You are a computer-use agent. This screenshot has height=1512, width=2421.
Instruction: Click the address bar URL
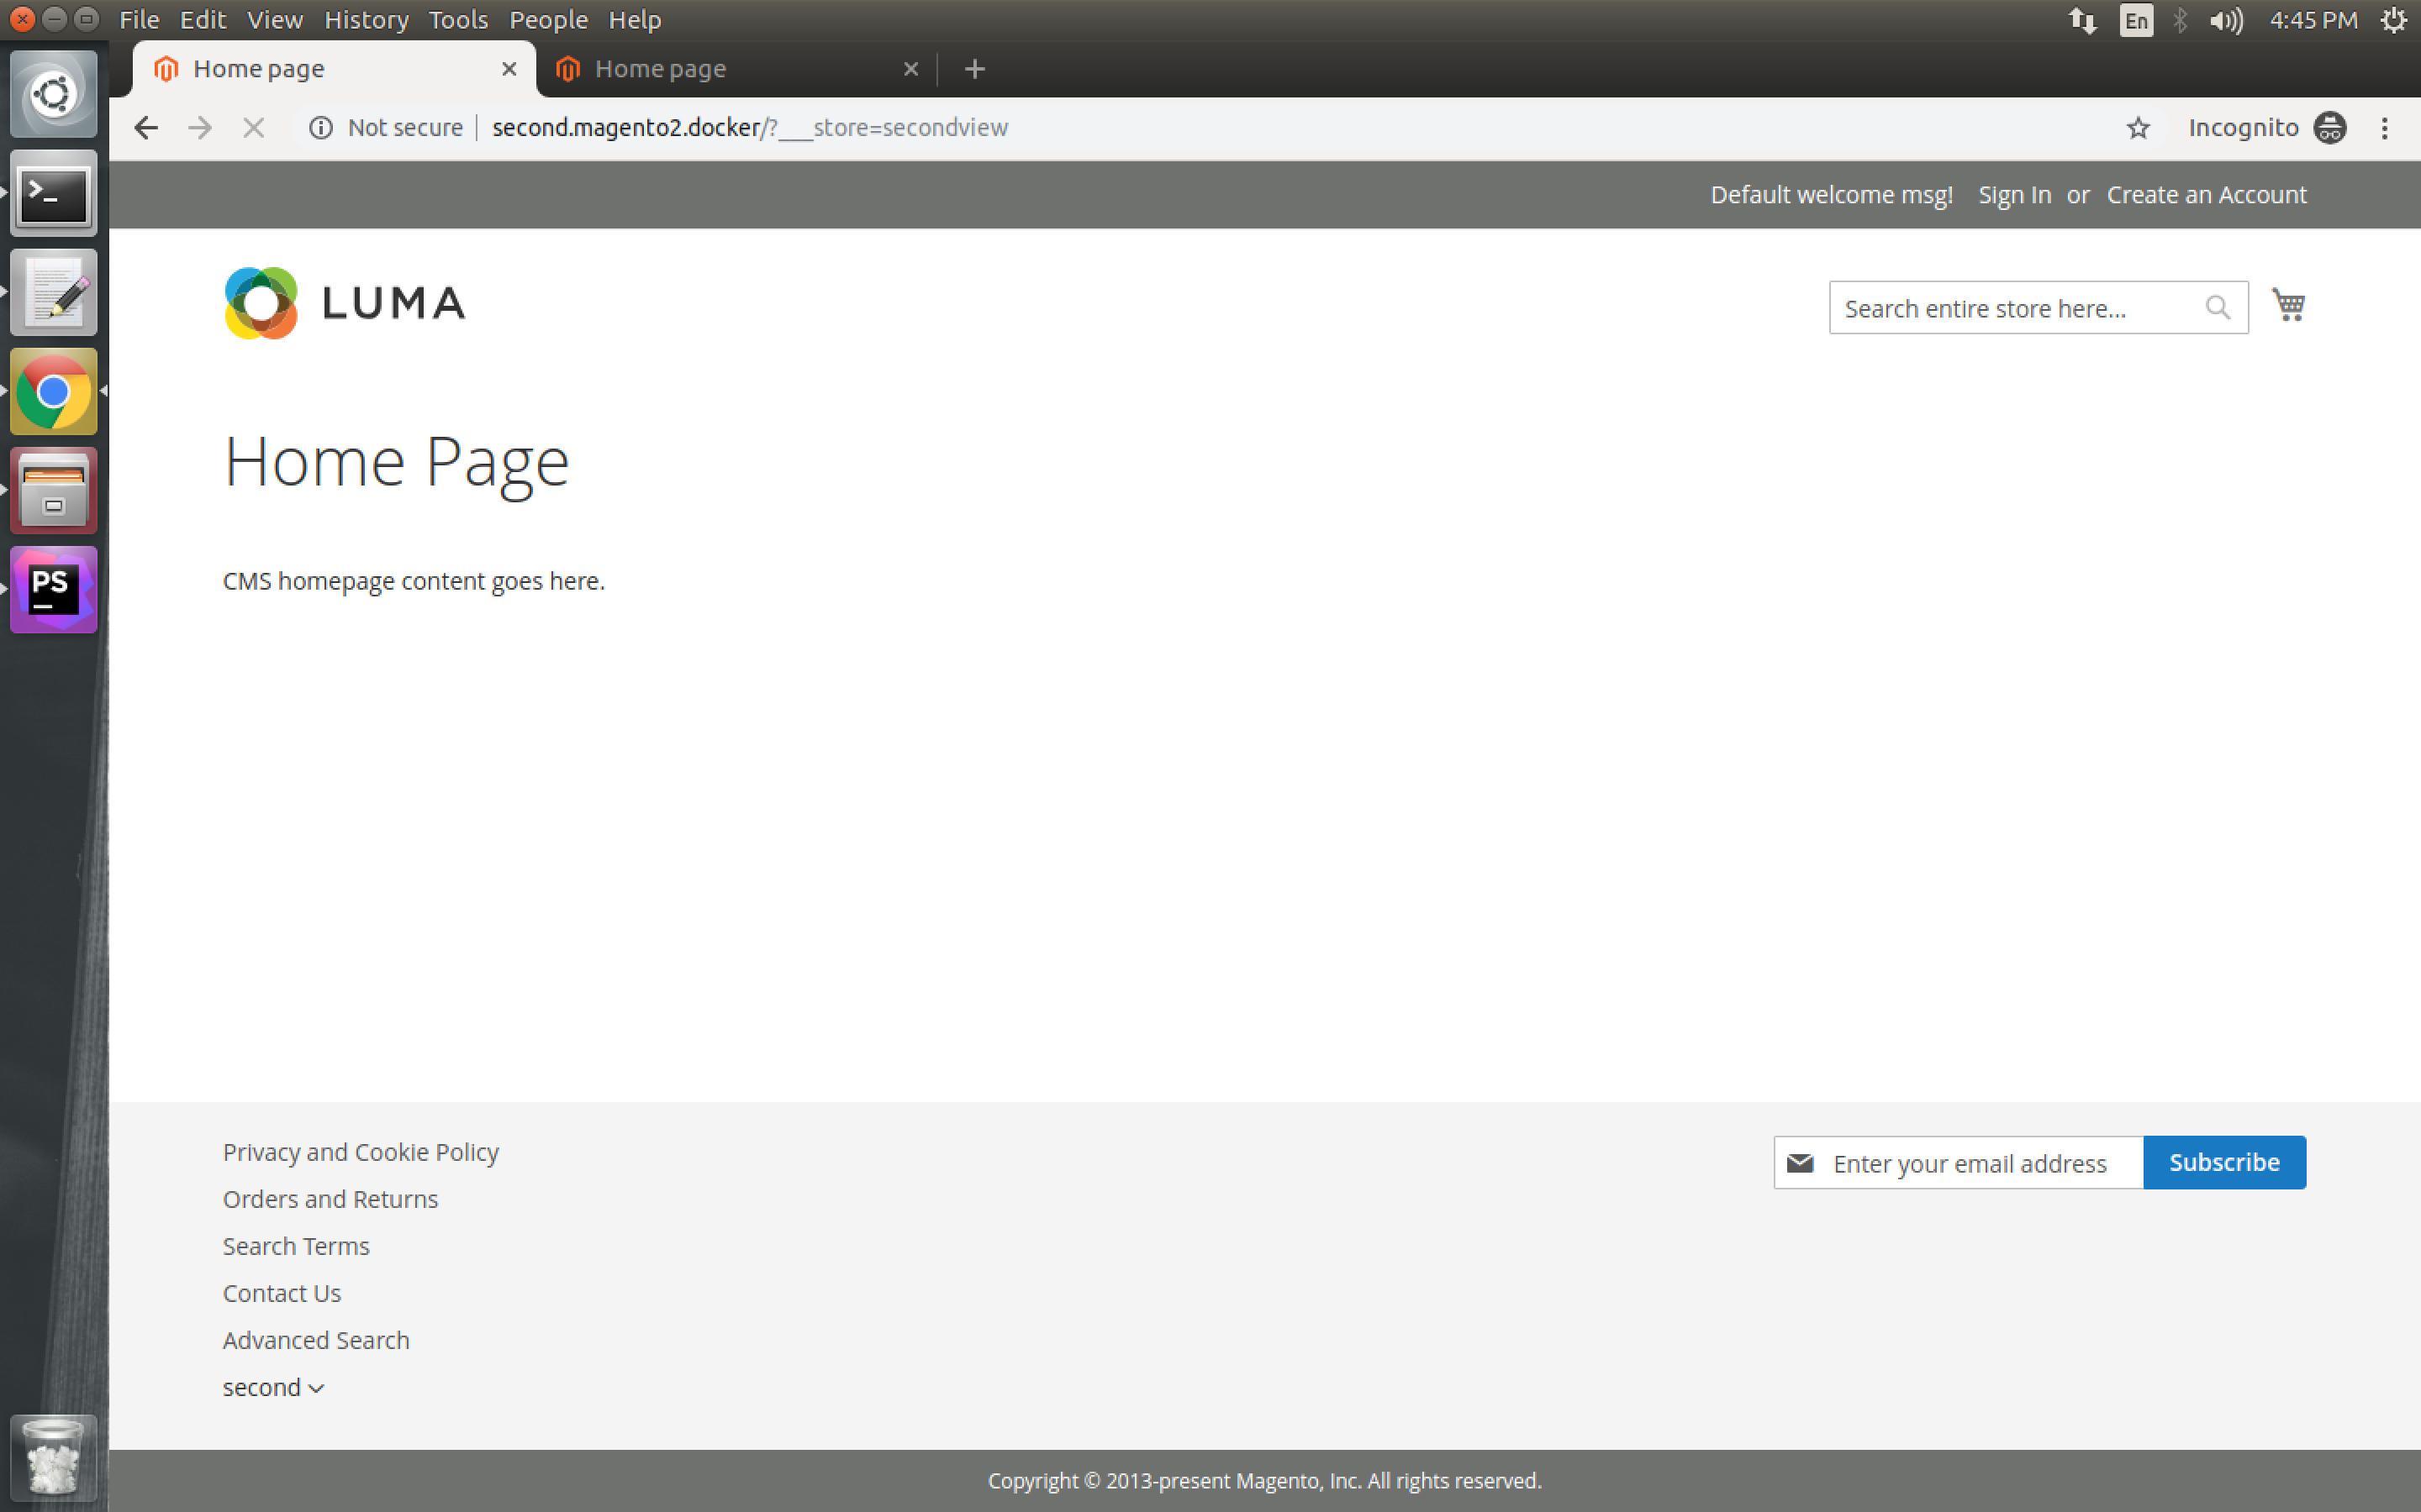[x=751, y=128]
